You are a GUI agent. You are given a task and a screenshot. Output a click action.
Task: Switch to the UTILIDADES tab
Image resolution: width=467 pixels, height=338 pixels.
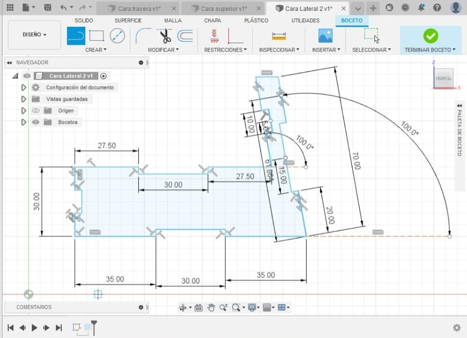click(306, 21)
